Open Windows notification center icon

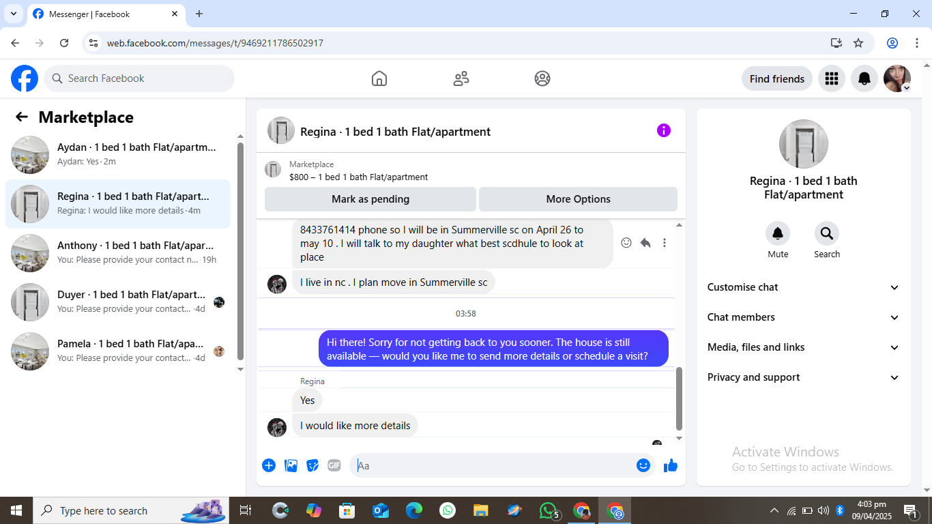tap(911, 510)
